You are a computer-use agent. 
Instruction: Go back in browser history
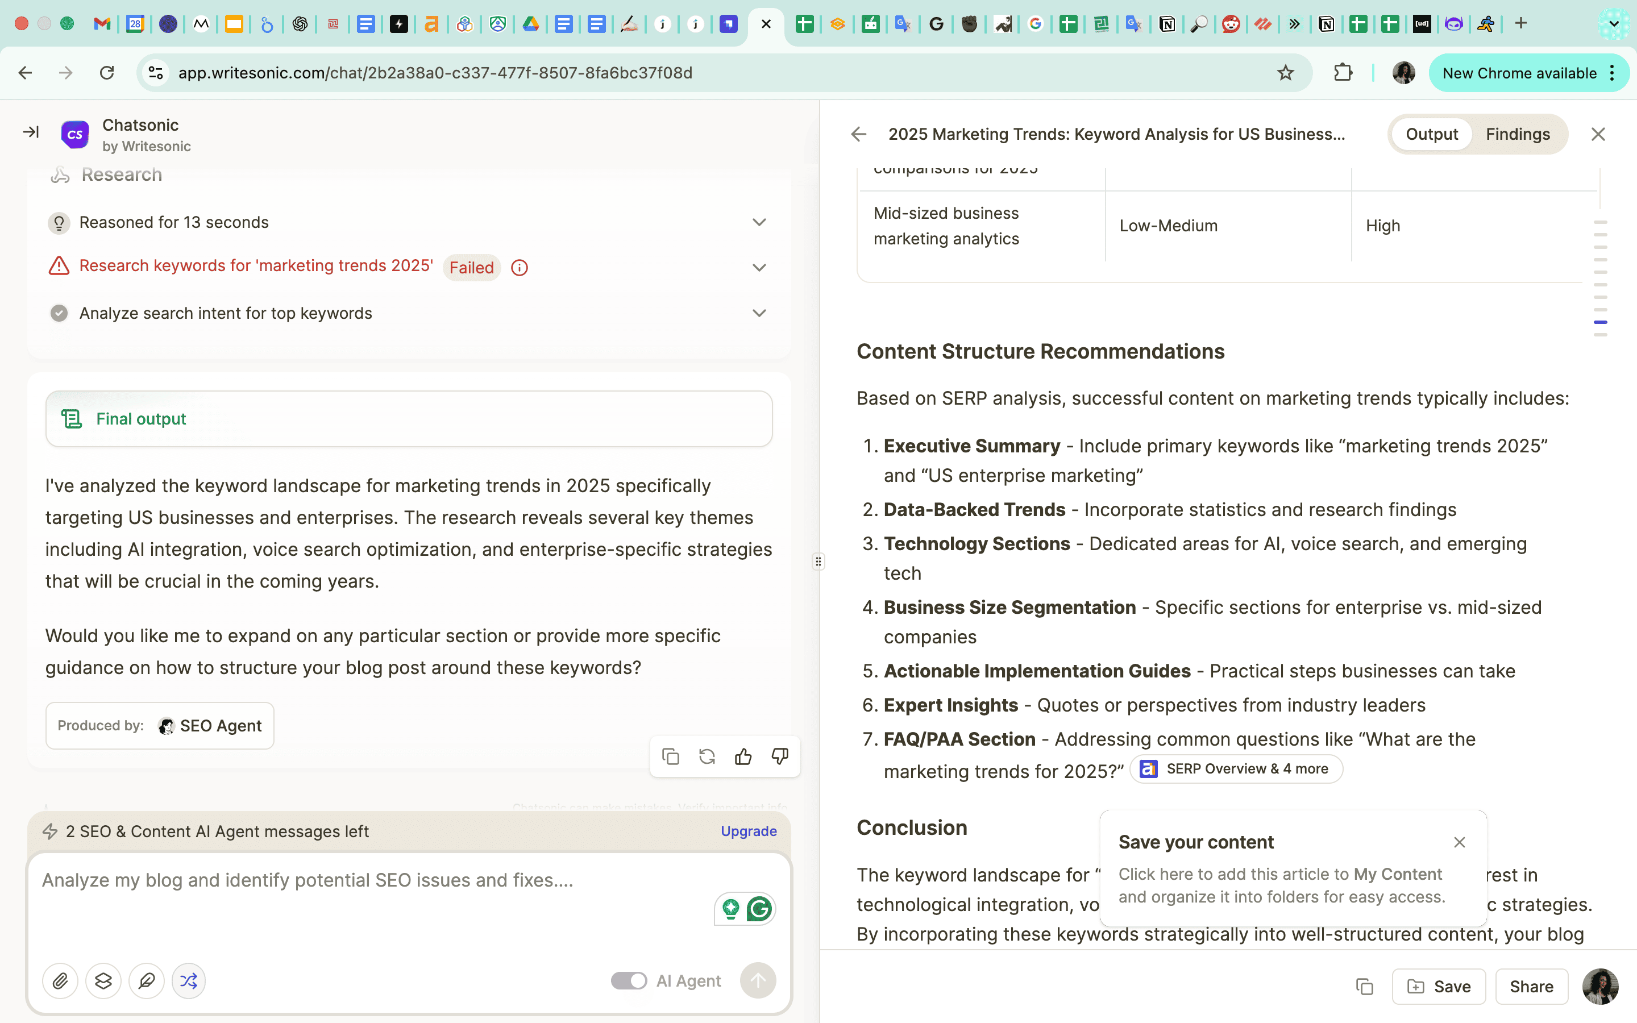[25, 72]
